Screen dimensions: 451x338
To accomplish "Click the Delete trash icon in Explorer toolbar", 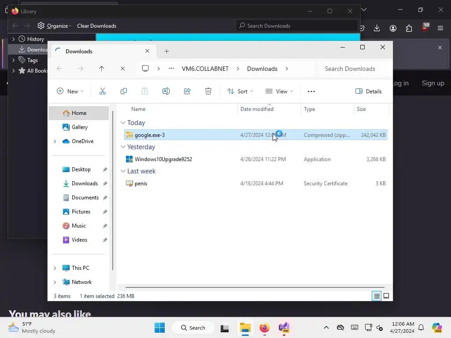I will pyautogui.click(x=208, y=92).
